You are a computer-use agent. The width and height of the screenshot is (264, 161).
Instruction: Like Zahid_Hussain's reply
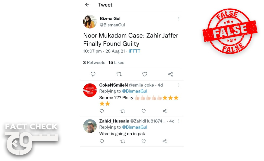143,141
